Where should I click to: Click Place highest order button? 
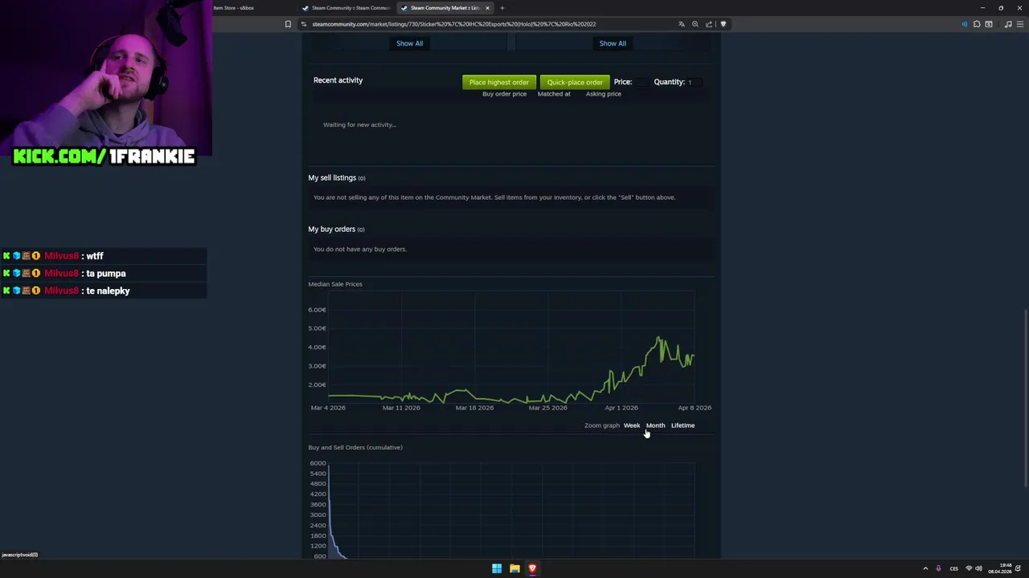499,82
